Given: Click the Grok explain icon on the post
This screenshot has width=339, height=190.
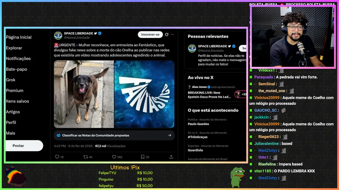Looking at the screenshot, I should click(167, 35).
